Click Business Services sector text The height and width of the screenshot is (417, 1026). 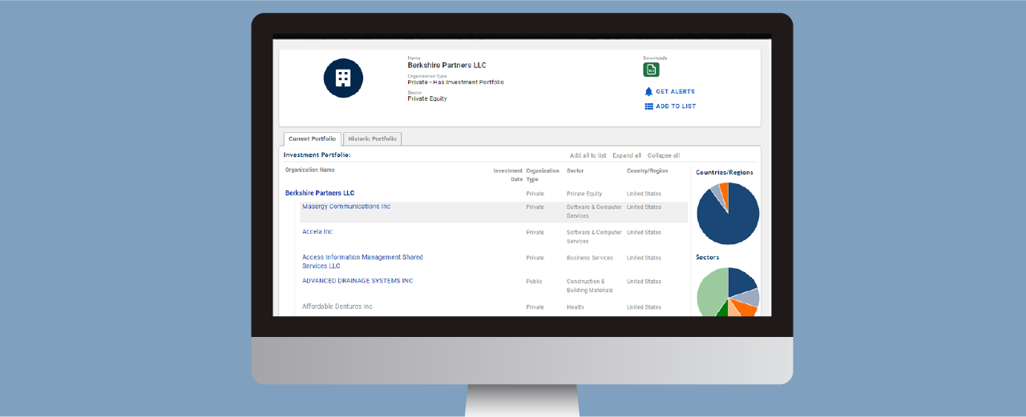590,258
